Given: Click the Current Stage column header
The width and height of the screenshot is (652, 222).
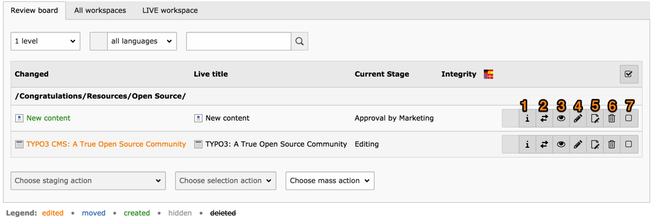Looking at the screenshot, I should point(382,74).
